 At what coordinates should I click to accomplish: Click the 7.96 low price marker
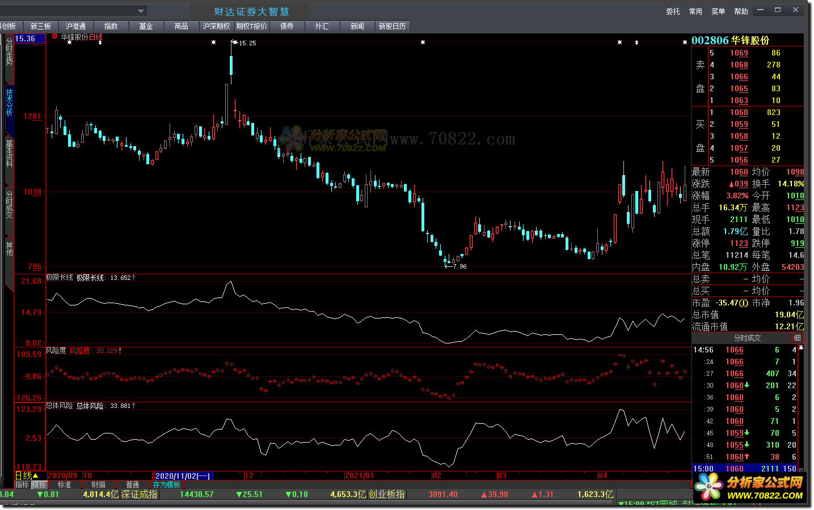click(x=459, y=266)
